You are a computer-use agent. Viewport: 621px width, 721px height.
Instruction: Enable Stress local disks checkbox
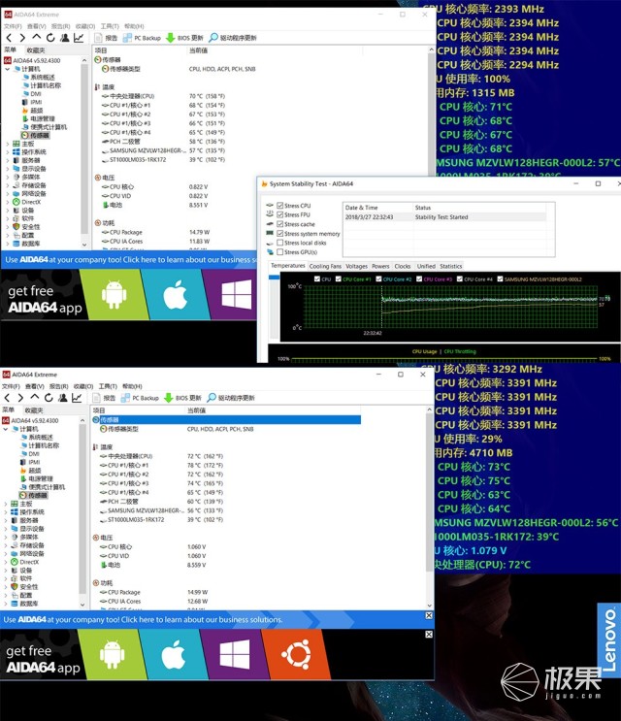click(279, 243)
